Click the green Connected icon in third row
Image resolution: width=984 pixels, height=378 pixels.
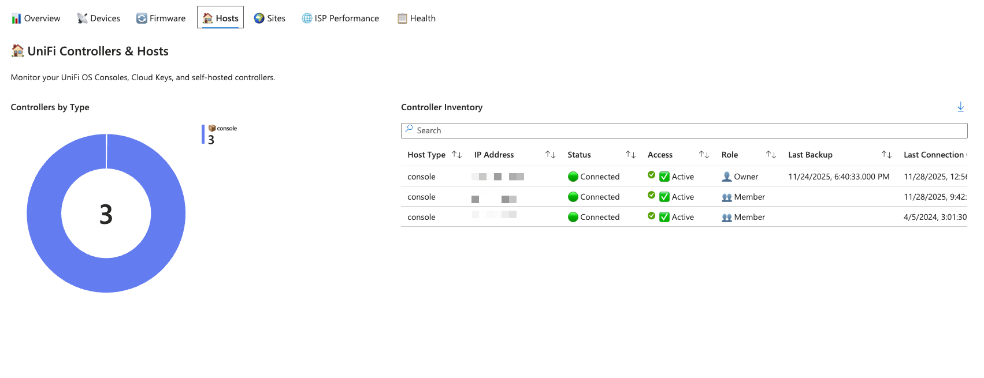tap(573, 217)
